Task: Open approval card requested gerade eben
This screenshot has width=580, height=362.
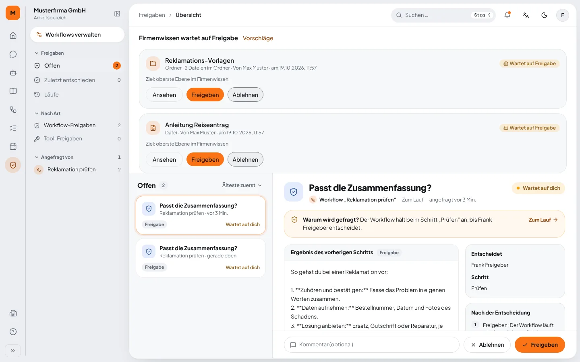Action: (201, 258)
